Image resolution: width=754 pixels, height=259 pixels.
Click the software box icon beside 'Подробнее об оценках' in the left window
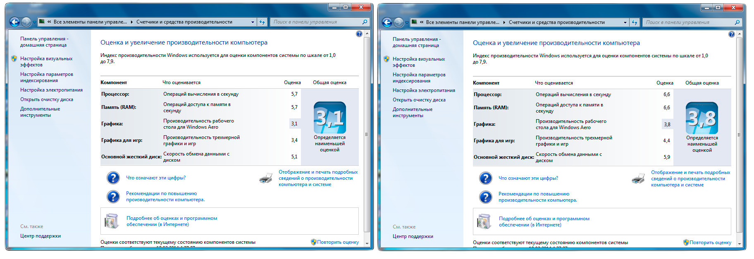tap(112, 221)
